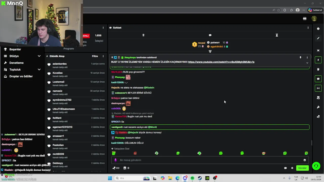Viewport: 324px width, 182px height.
Task: Open Discord from the taskbar
Action: point(185,178)
